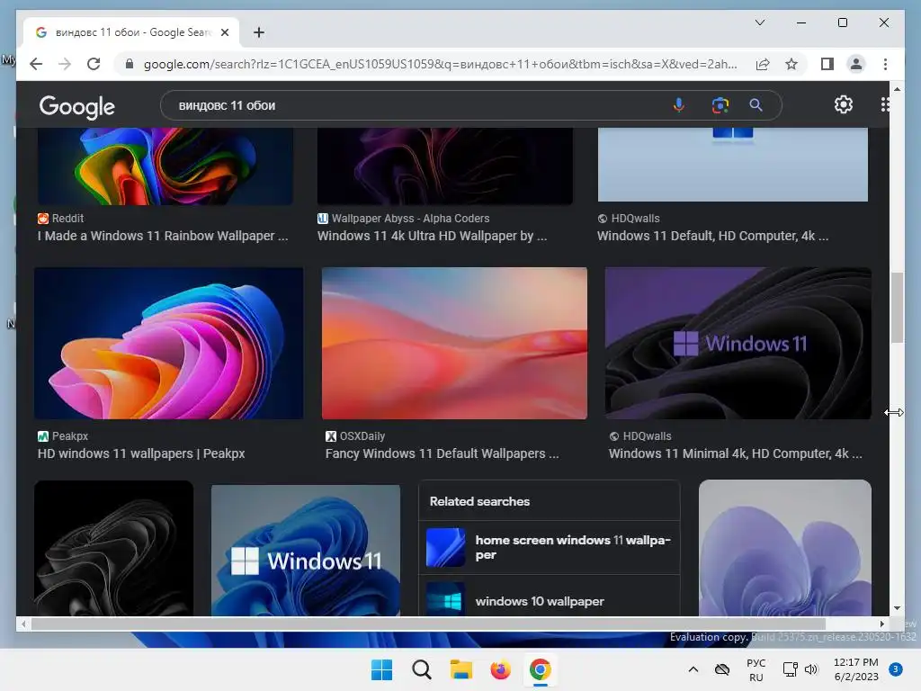Open the Chrome side panel
This screenshot has height=691, width=921.
click(x=827, y=64)
